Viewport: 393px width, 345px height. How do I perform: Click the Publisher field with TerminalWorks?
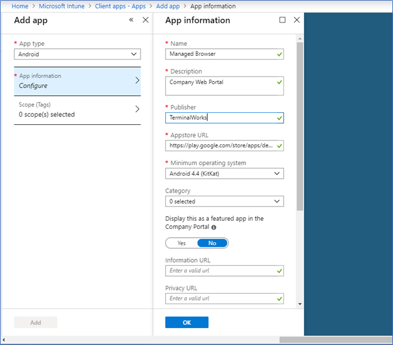click(224, 118)
